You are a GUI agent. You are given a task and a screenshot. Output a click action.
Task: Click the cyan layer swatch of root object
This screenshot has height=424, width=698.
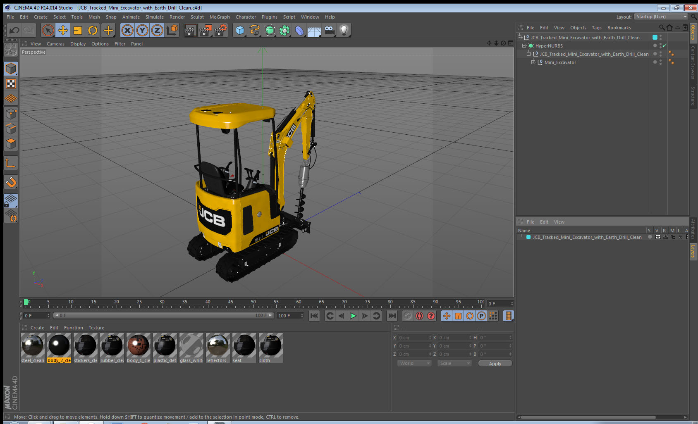(655, 37)
